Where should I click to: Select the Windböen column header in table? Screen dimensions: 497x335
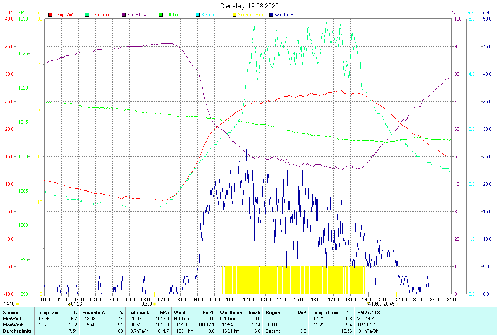tap(231, 312)
